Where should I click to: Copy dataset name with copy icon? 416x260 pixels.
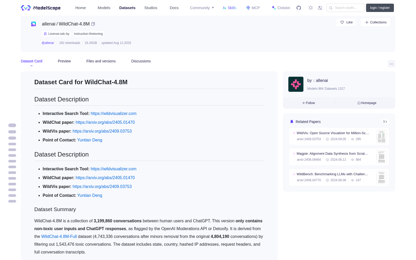click(93, 24)
